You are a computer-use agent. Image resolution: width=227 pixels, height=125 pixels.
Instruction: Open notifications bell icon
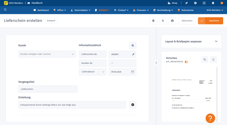(213, 3)
